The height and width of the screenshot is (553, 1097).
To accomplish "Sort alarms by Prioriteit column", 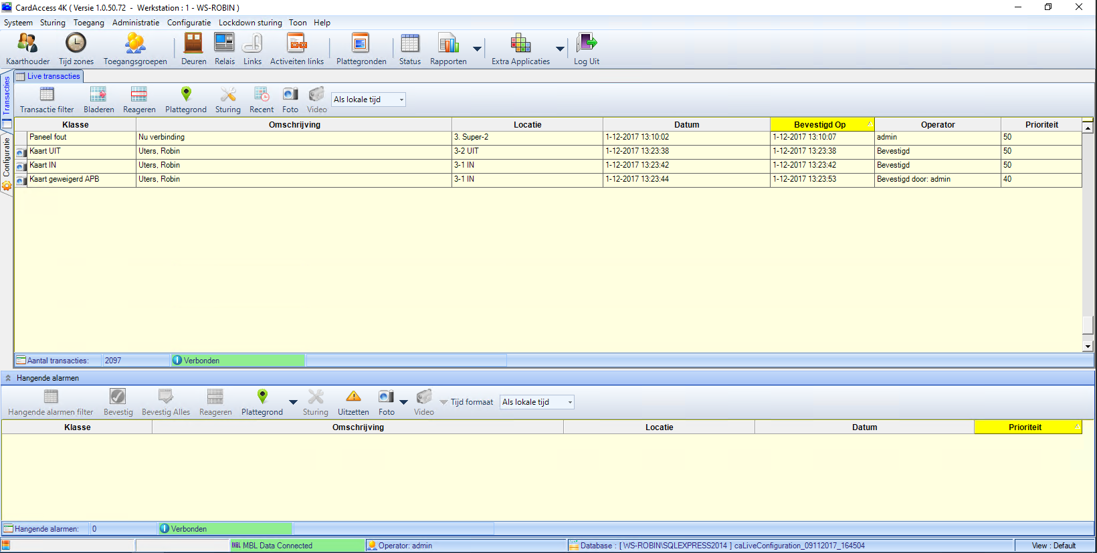I will pyautogui.click(x=1028, y=427).
